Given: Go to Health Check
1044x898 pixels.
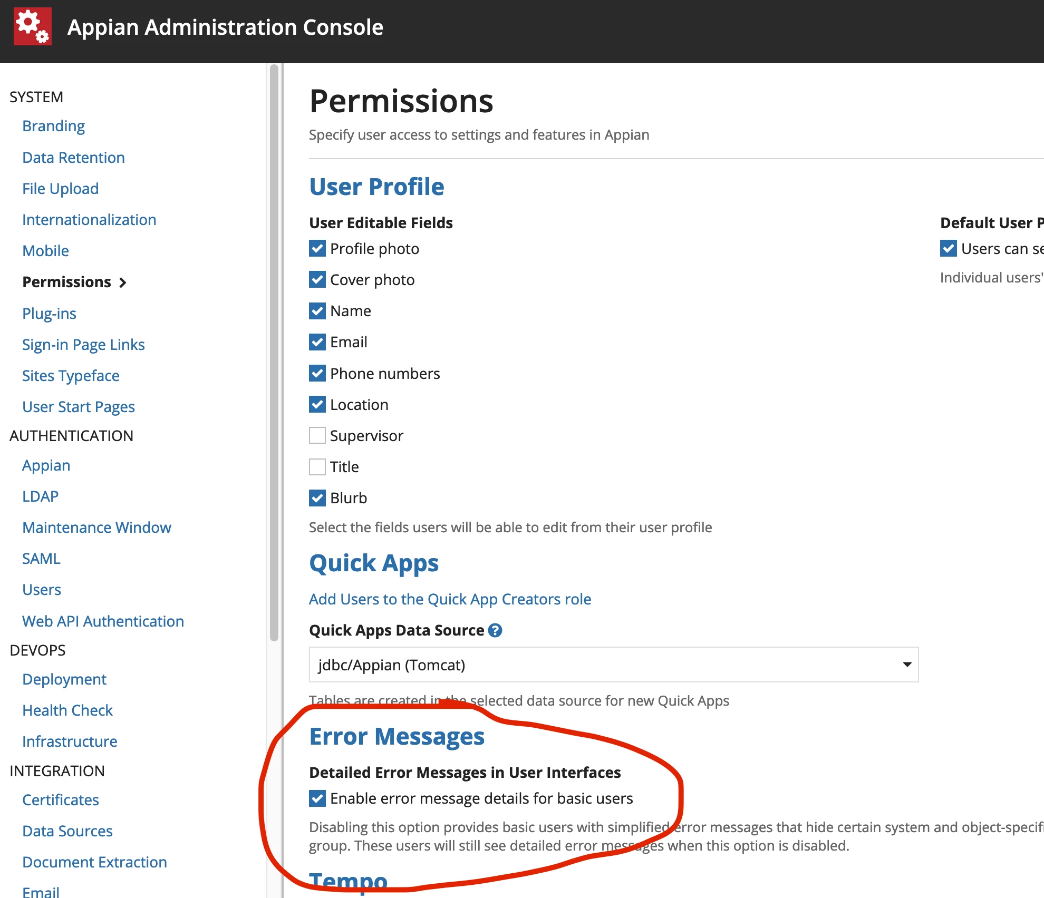Looking at the screenshot, I should click(67, 710).
